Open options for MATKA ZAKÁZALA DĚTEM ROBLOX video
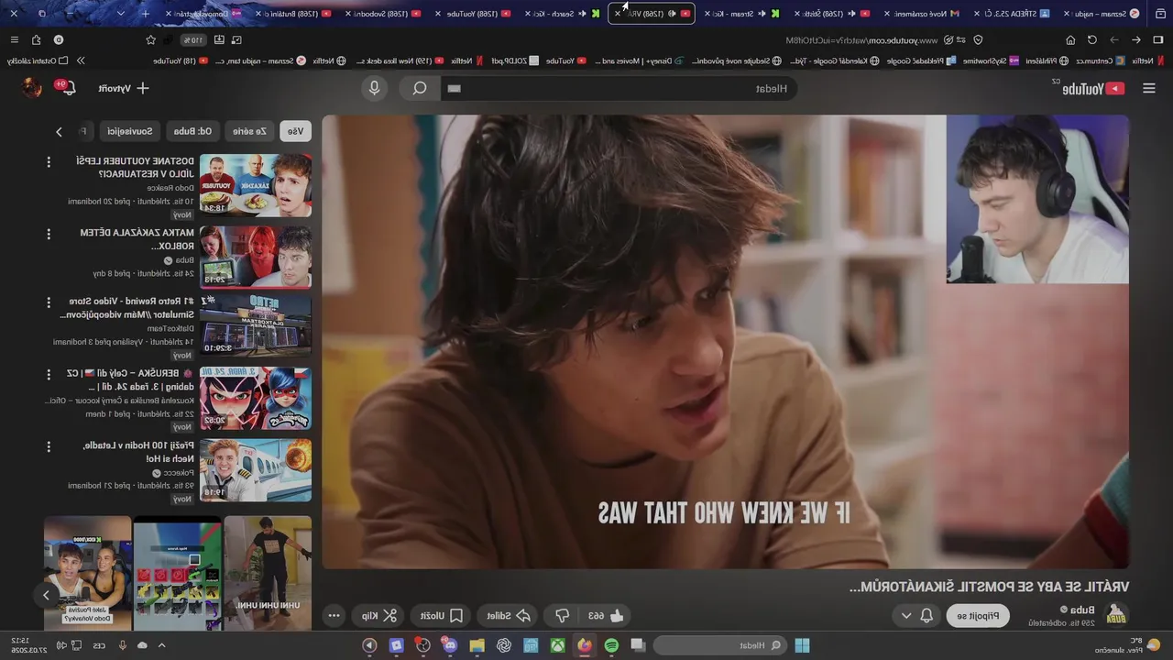 coord(49,235)
